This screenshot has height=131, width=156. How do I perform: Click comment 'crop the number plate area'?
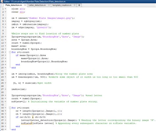coord(74,74)
